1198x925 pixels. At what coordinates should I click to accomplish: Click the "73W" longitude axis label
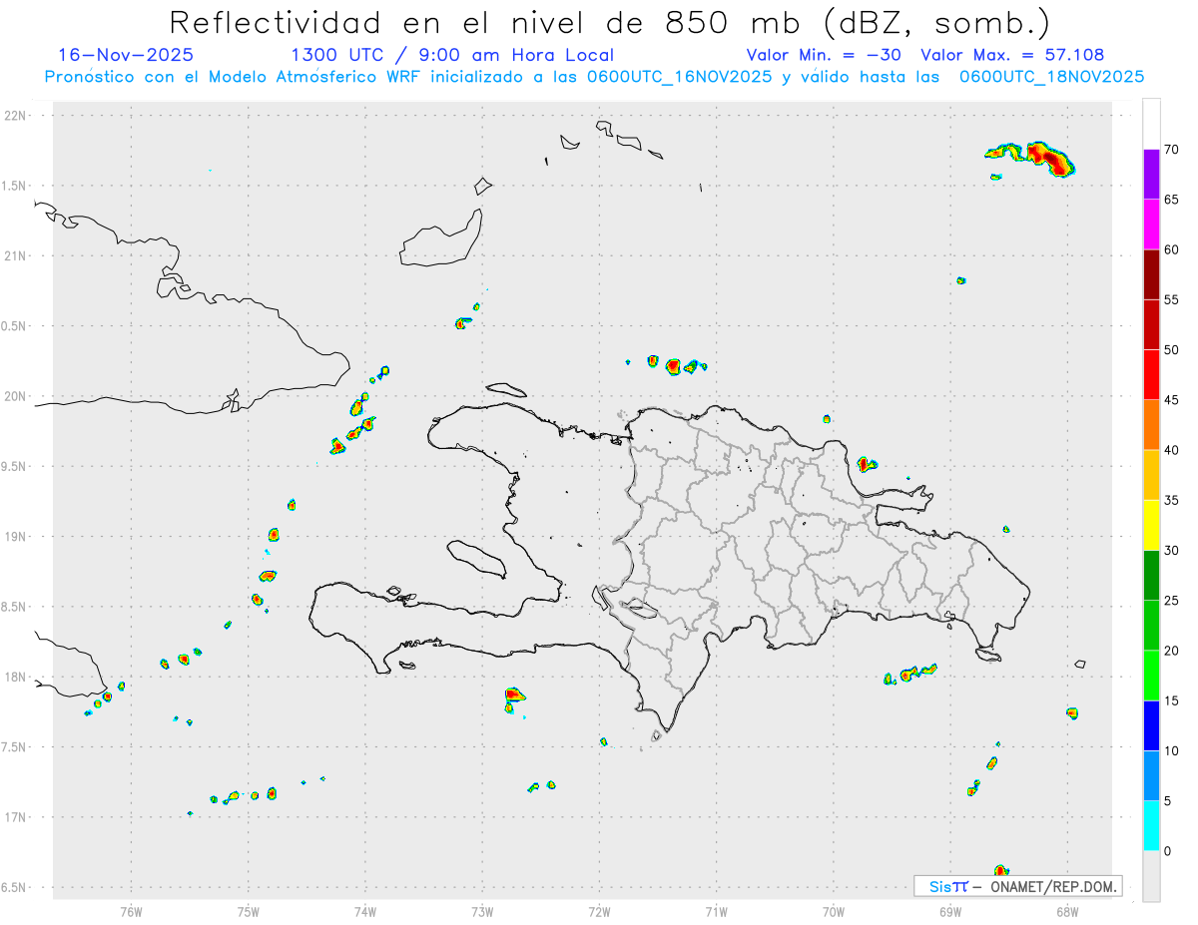482,911
